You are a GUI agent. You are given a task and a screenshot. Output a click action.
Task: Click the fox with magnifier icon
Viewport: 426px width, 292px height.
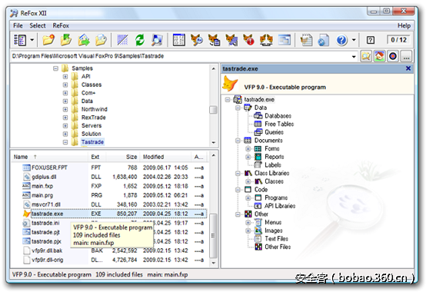(x=196, y=40)
